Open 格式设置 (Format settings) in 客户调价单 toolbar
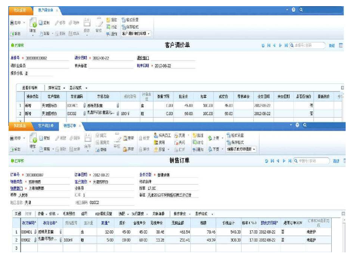The width and height of the screenshot is (360, 259). pyautogui.click(x=130, y=20)
